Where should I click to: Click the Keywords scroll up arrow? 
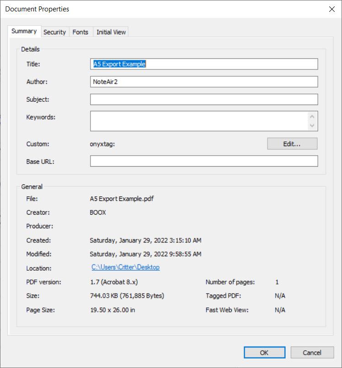312,116
